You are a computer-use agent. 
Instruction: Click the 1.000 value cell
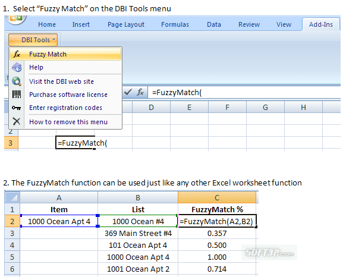click(217, 257)
